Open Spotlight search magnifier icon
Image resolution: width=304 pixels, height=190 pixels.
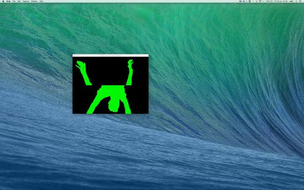pyautogui.click(x=296, y=1)
